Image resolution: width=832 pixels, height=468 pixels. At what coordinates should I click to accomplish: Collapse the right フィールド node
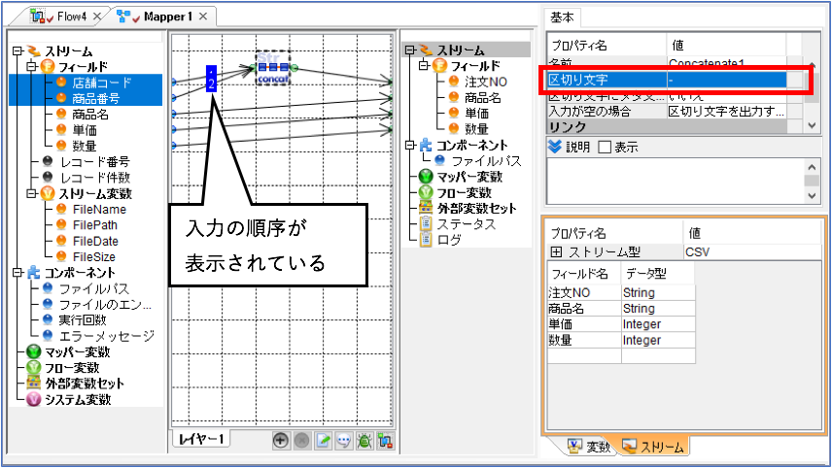point(424,66)
